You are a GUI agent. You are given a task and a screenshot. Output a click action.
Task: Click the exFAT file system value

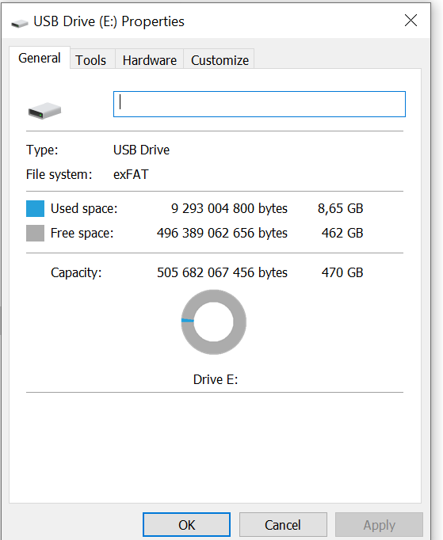point(131,175)
